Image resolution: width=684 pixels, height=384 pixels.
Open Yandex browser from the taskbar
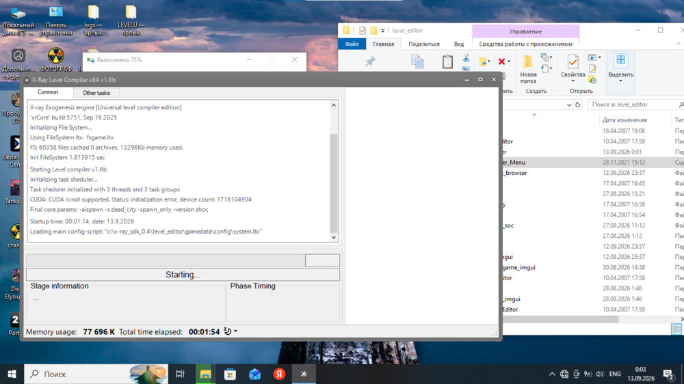click(279, 374)
